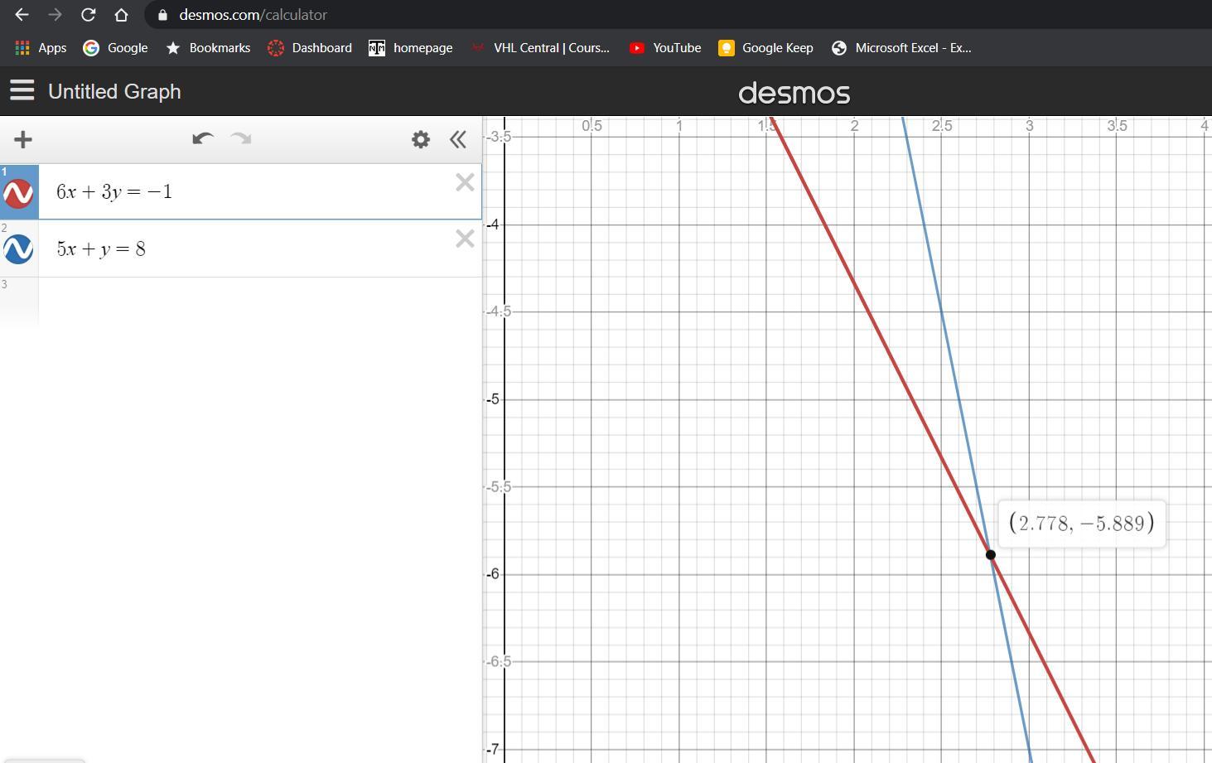
Task: Open the browser home page icon
Action: coord(121,15)
